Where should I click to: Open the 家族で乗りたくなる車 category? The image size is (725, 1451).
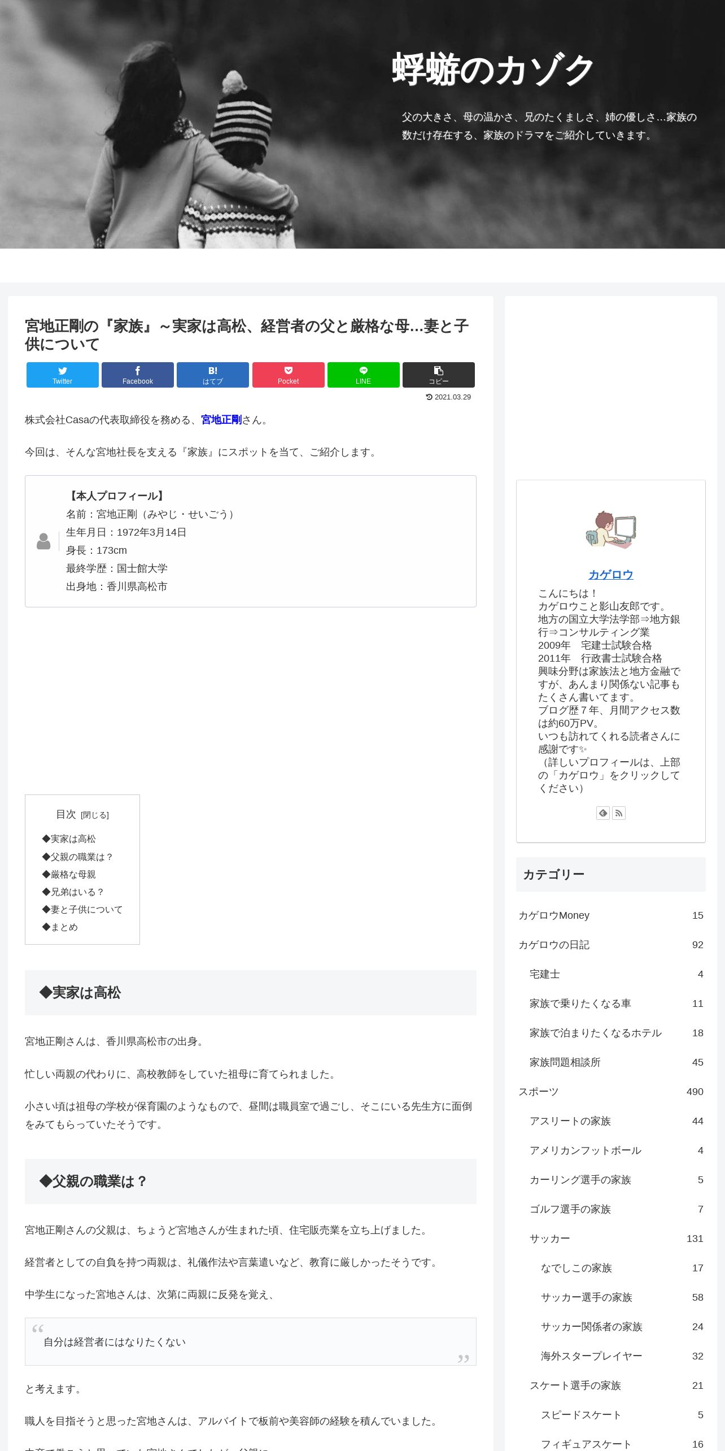click(x=617, y=1003)
